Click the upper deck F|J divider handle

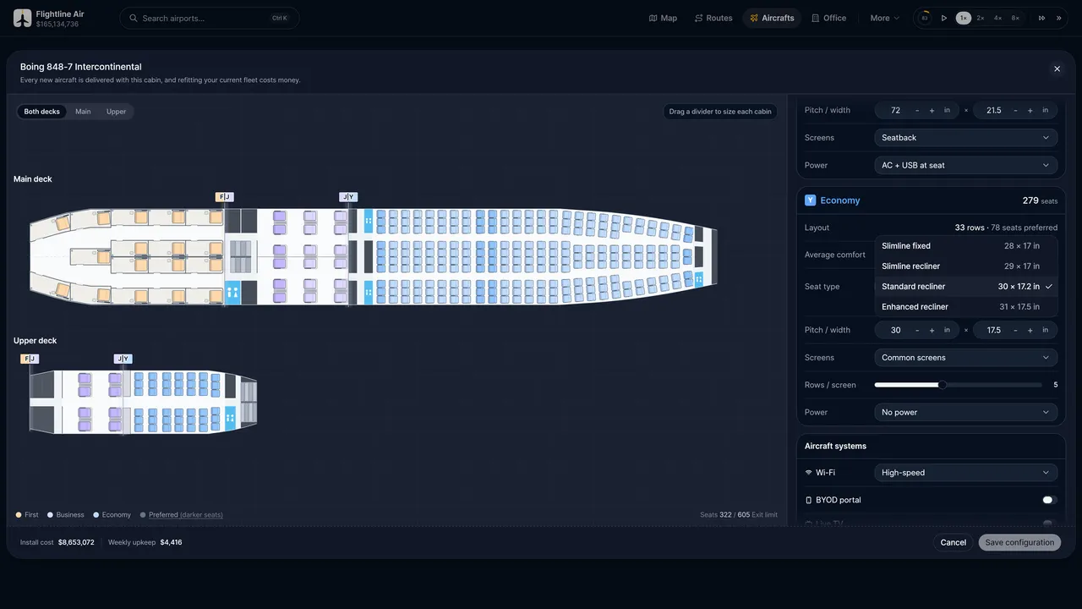[29, 359]
